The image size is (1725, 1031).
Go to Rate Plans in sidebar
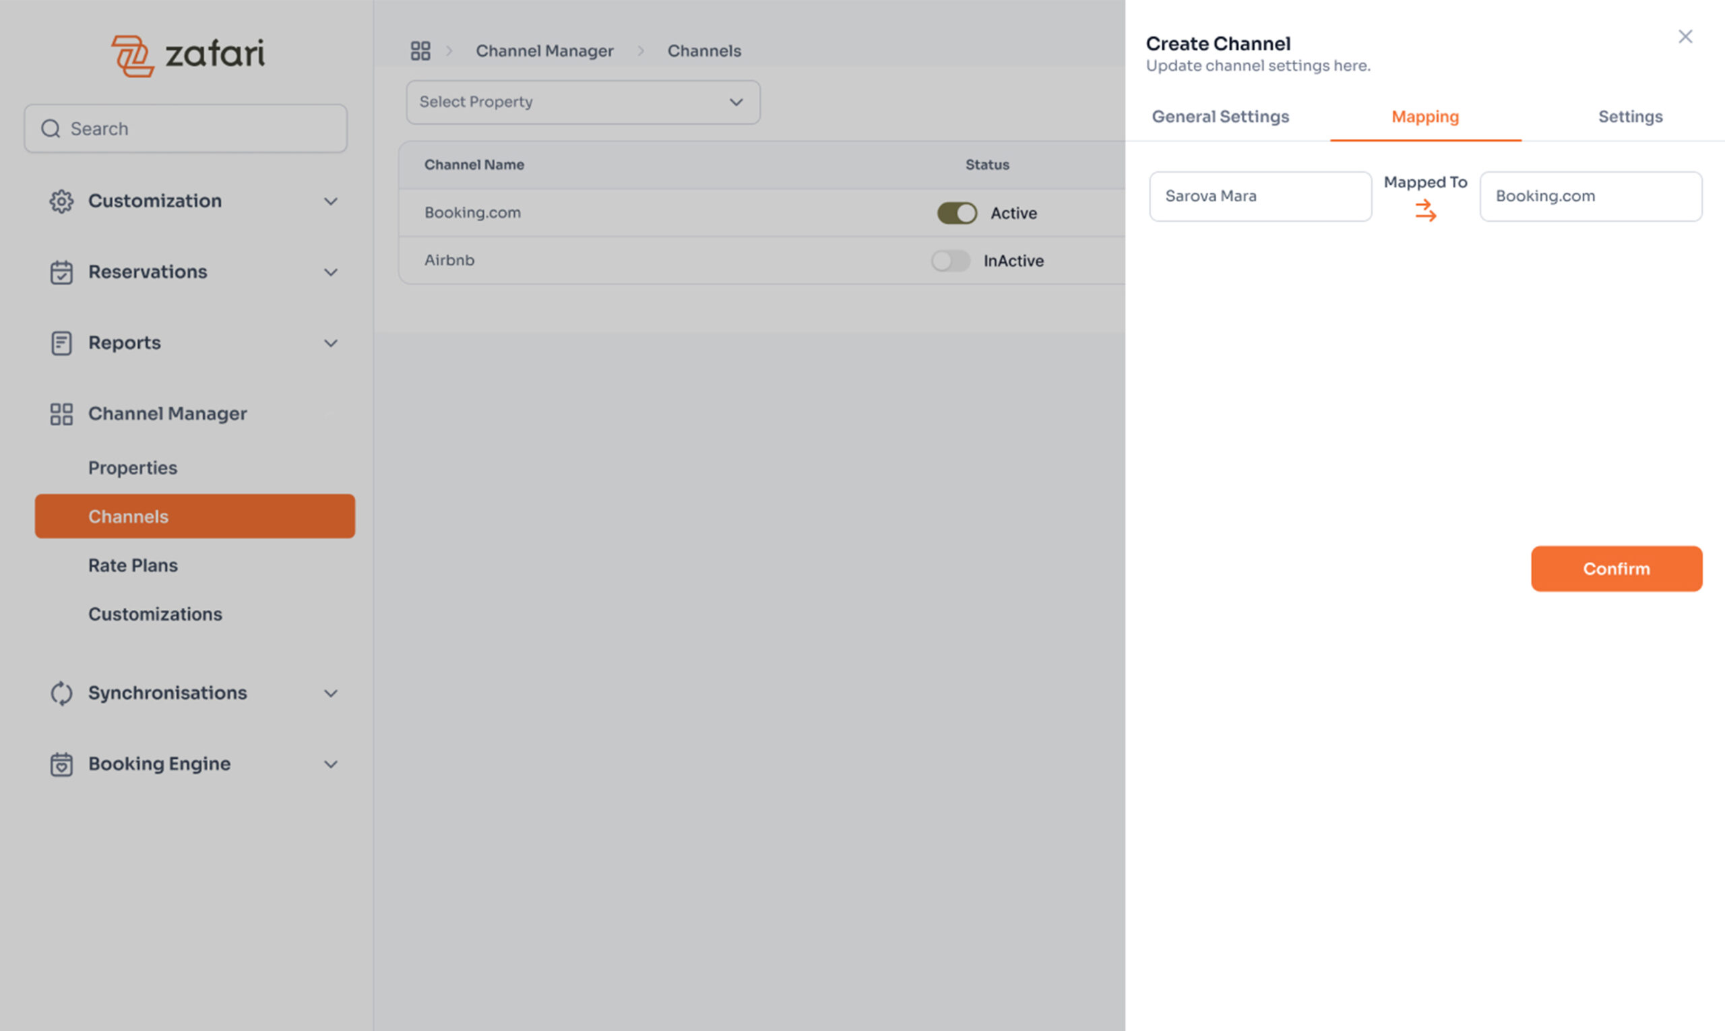[x=133, y=565]
